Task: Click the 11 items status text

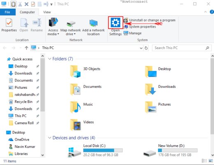Action: click(x=10, y=161)
